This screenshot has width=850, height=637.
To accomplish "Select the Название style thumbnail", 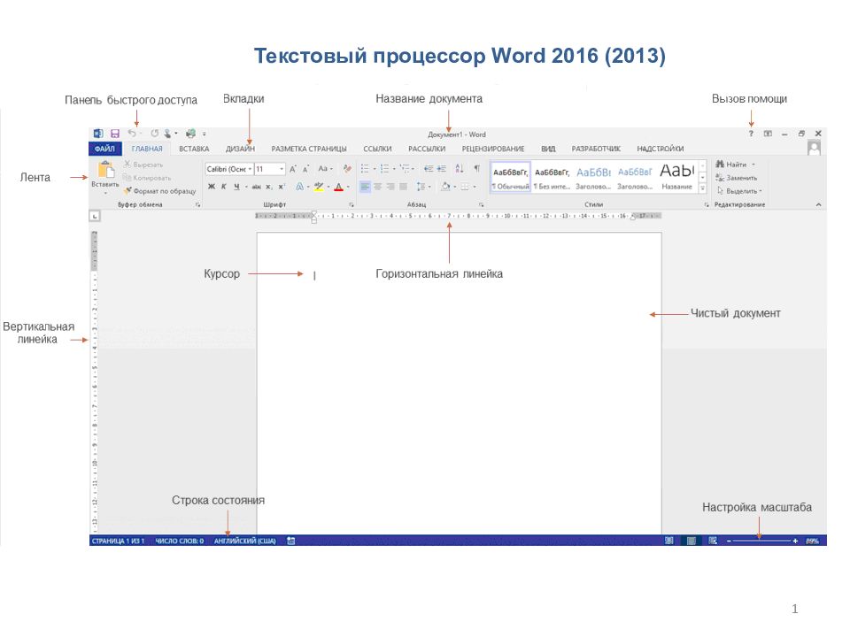I will [676, 177].
